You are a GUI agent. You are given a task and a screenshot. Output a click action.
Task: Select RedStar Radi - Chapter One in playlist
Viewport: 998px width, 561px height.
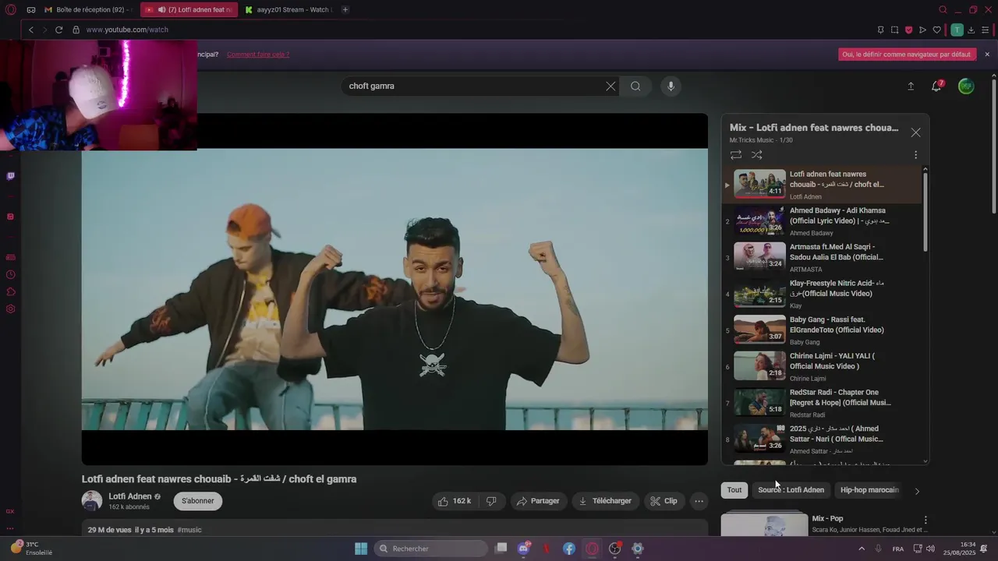822,403
